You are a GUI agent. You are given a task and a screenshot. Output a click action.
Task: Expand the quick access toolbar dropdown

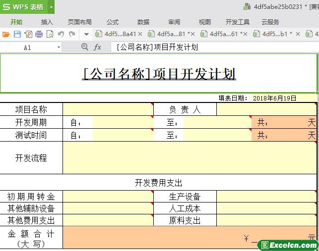coord(86,34)
